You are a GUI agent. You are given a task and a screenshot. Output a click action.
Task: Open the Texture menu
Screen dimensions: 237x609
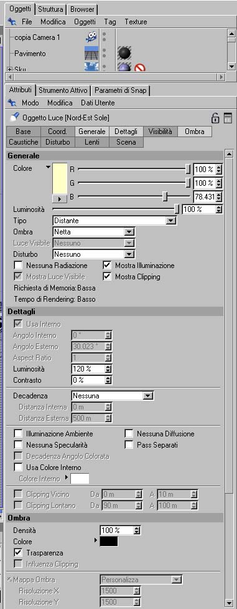(136, 22)
